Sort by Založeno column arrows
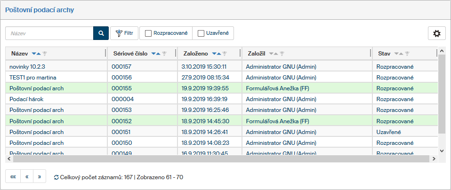Screen dimensions: 451x190 (x=217, y=54)
